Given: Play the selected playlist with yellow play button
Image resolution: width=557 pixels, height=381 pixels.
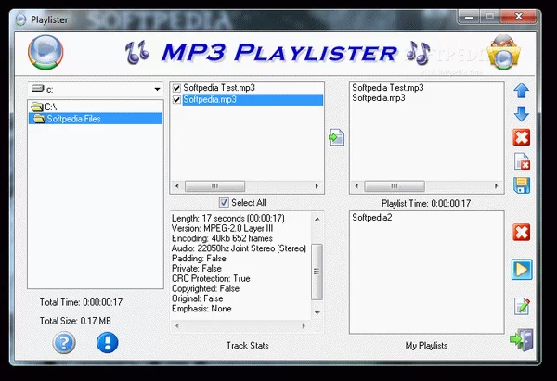Looking at the screenshot, I should (522, 270).
